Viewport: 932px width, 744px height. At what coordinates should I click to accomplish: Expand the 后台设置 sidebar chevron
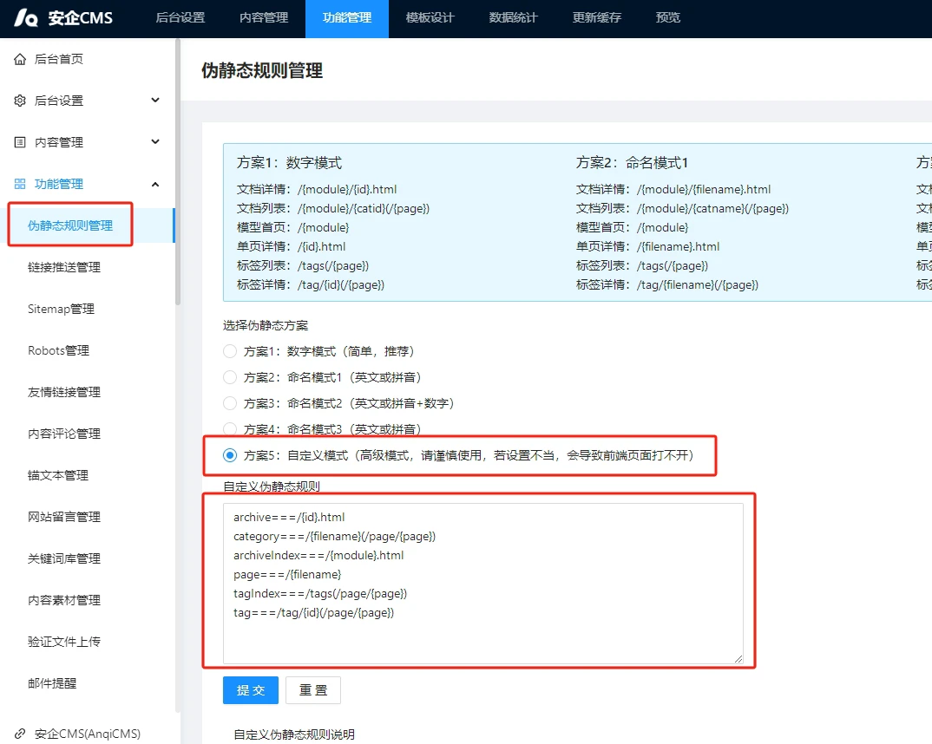click(x=155, y=101)
